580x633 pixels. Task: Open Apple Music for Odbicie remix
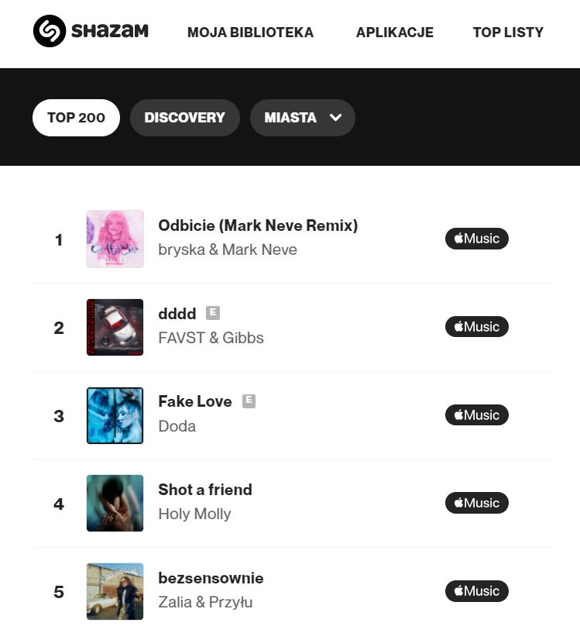pyautogui.click(x=476, y=239)
